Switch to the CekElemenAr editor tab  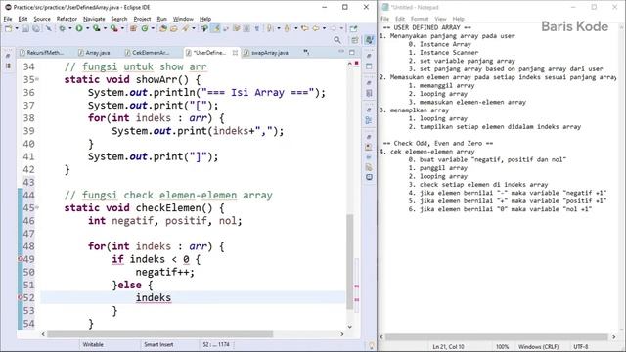tap(148, 52)
